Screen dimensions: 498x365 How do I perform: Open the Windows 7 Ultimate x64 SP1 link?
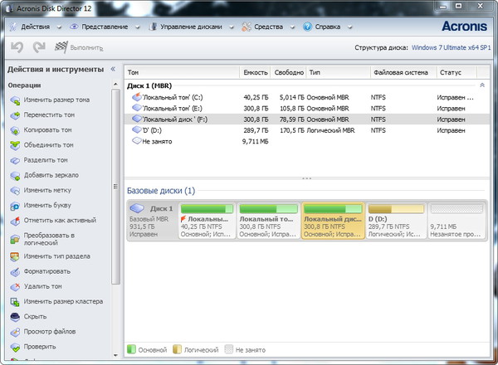[452, 48]
